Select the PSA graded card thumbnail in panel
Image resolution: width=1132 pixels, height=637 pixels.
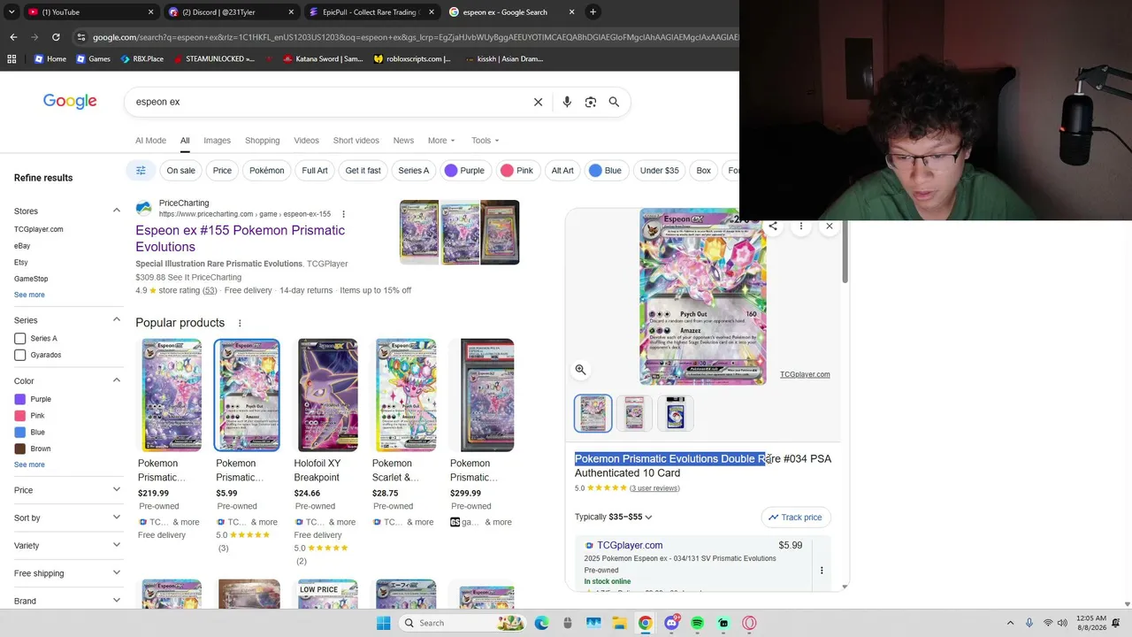tap(634, 414)
